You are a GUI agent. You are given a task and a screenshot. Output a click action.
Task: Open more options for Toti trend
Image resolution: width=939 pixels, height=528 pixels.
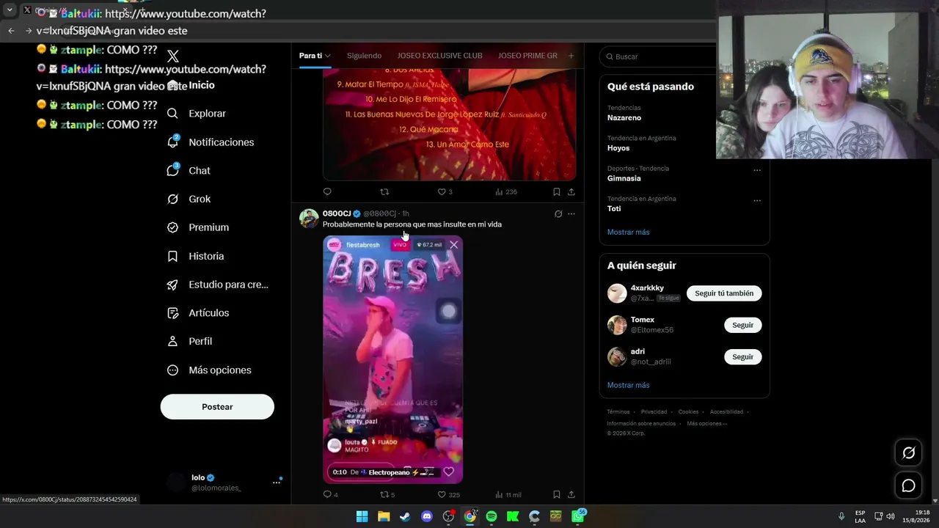coord(757,200)
